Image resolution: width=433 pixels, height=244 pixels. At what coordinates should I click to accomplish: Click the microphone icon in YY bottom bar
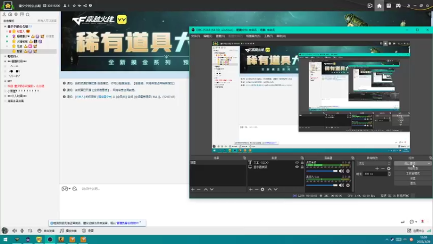click(x=22, y=230)
